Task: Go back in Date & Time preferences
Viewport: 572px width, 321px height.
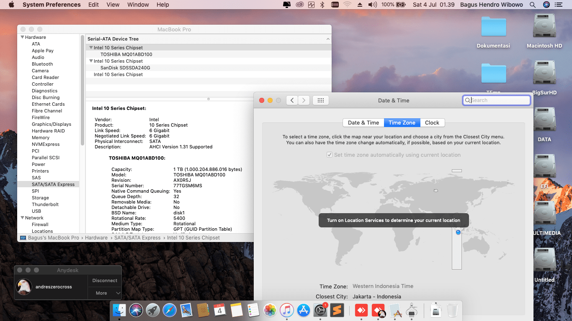Action: [x=292, y=100]
